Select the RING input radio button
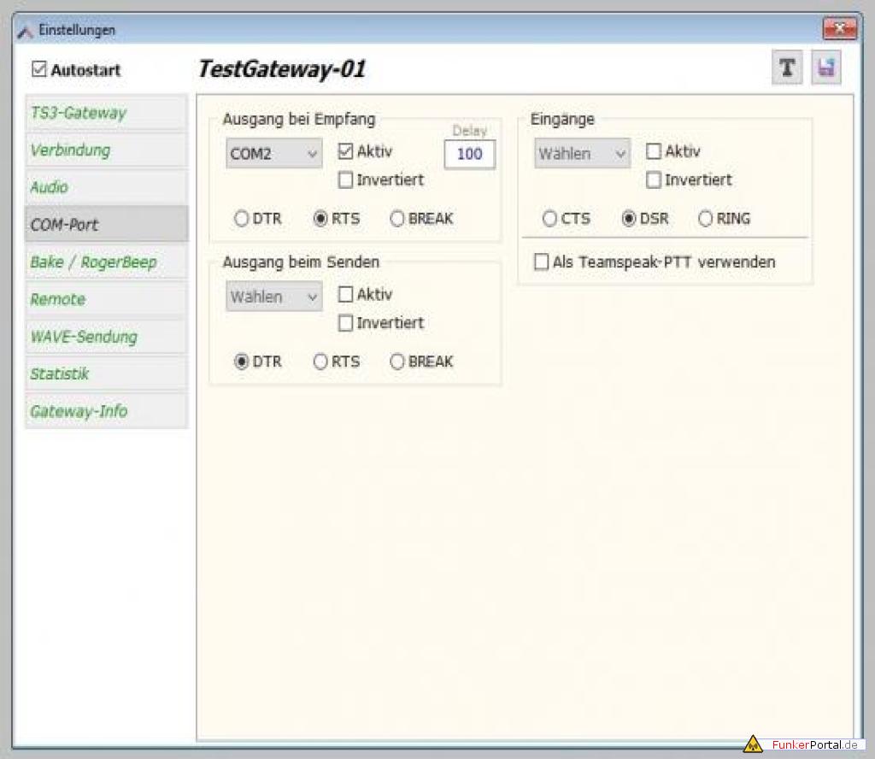 (x=706, y=219)
